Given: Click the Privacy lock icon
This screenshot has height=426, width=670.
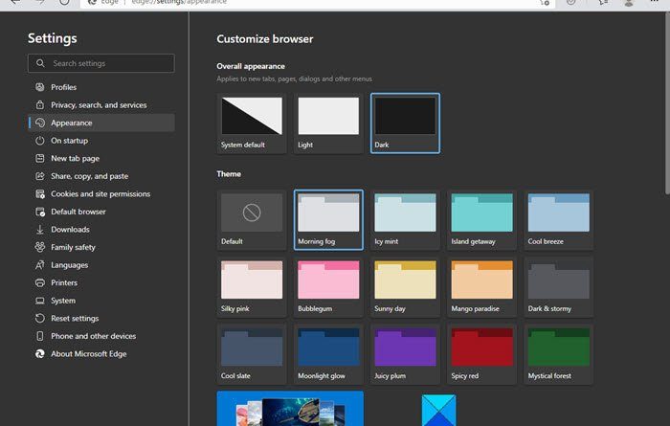Looking at the screenshot, I should click(x=40, y=104).
